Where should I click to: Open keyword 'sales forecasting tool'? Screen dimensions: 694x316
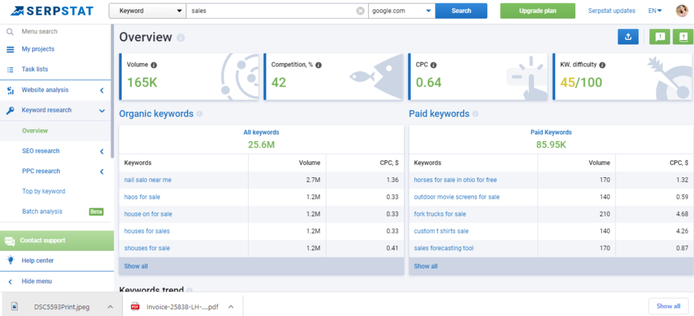pyautogui.click(x=443, y=248)
